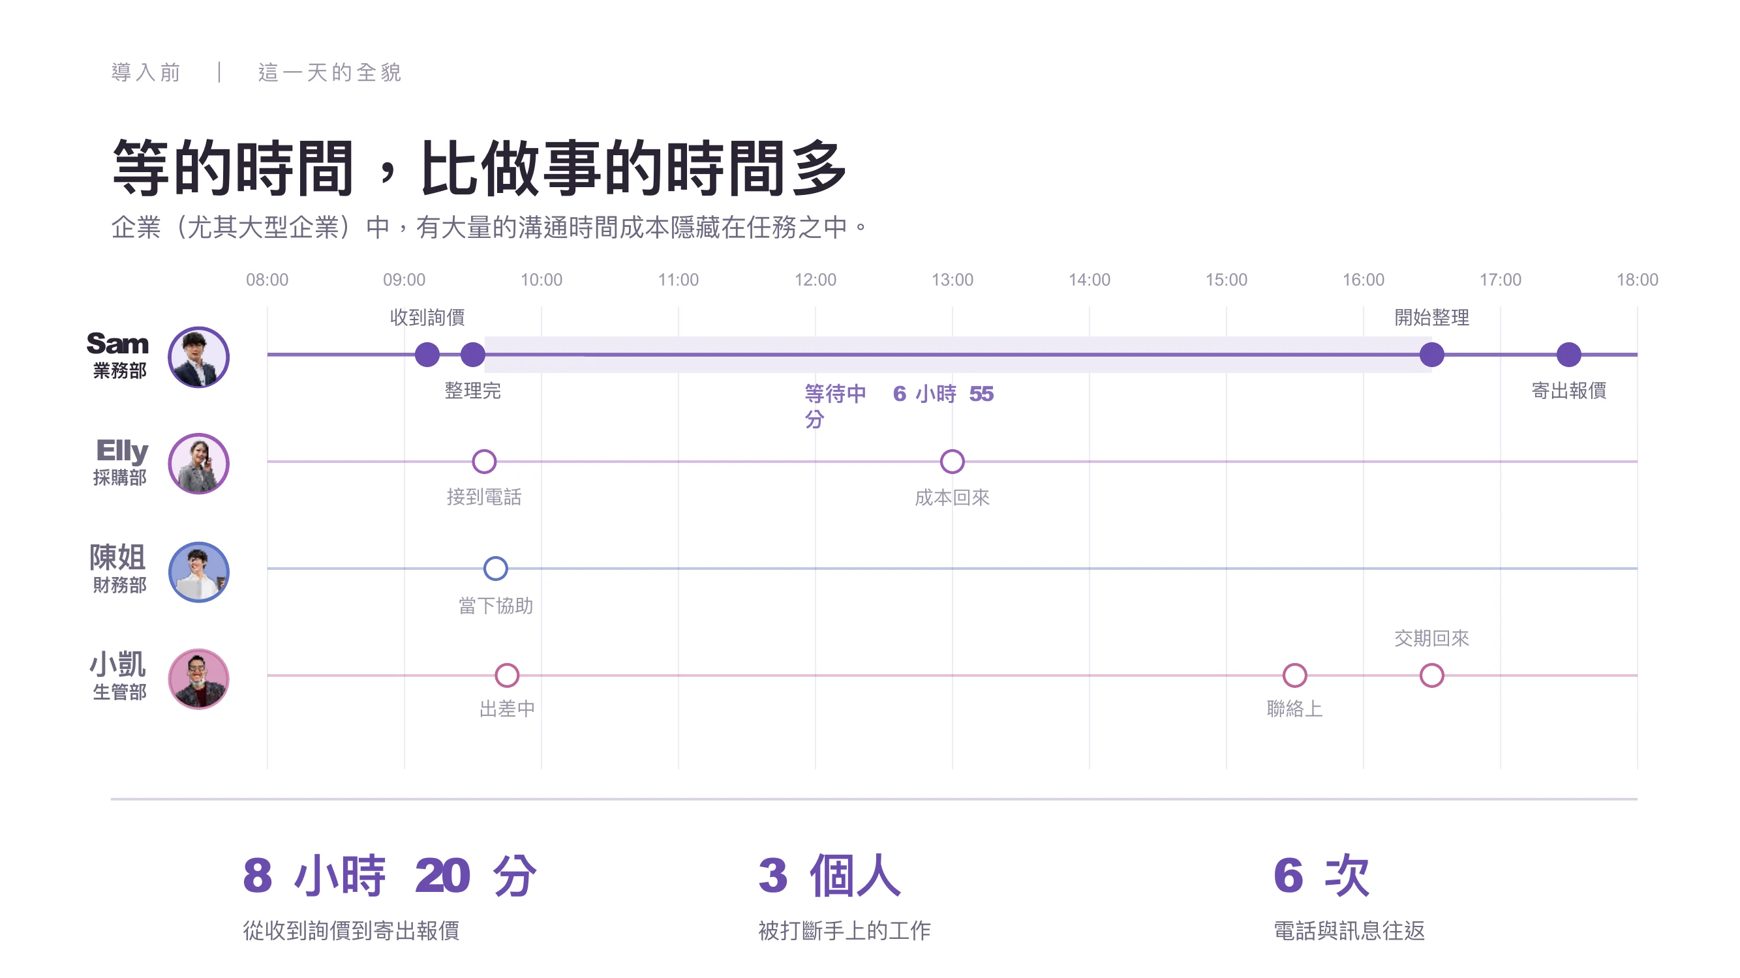Click the 被打斷手上的工作 caption
The width and height of the screenshot is (1740, 978).
click(844, 931)
